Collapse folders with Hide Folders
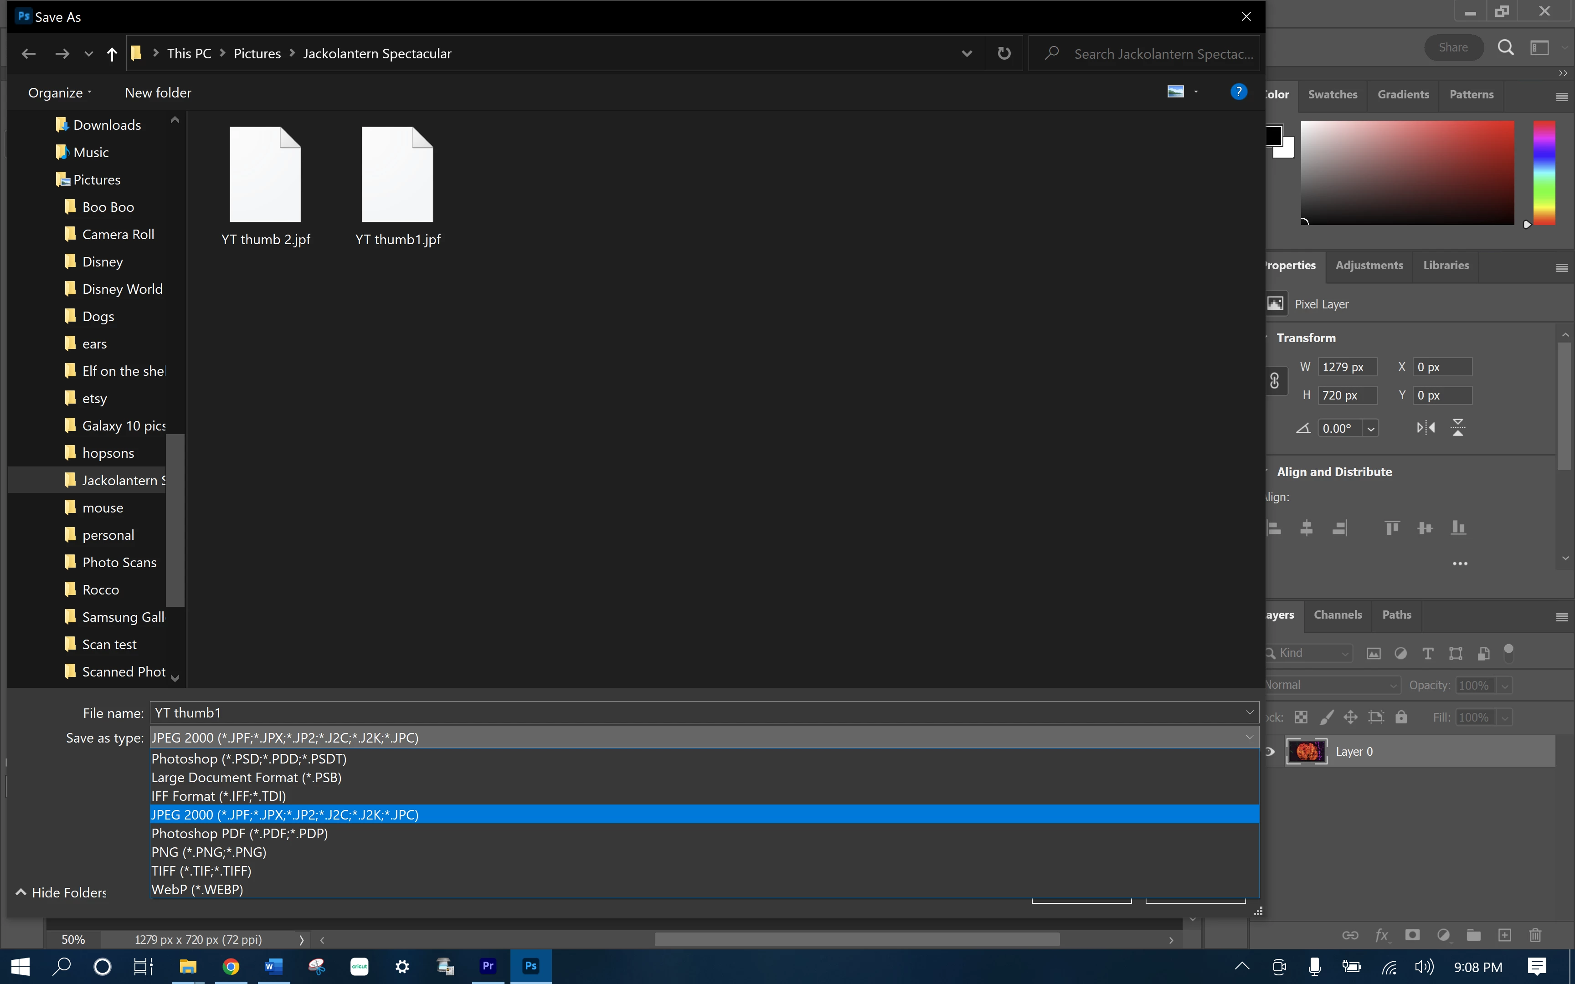 61,892
